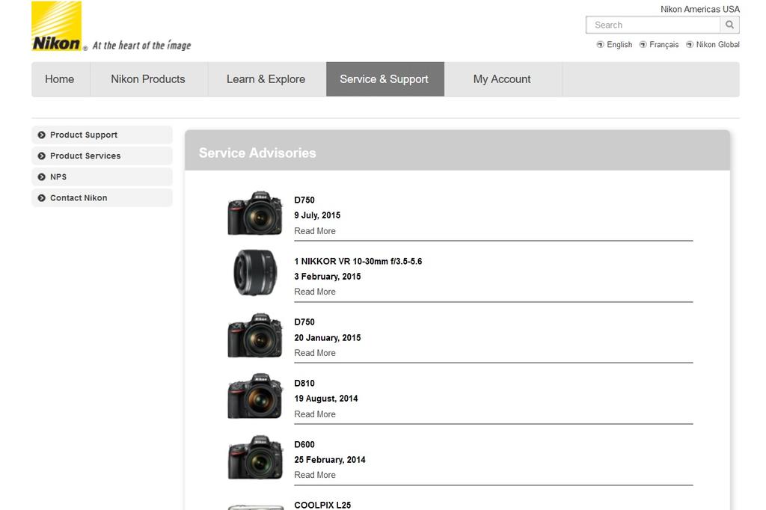766x510 pixels.
Task: Click the arrow icon beside Nikon Global
Action: point(690,45)
